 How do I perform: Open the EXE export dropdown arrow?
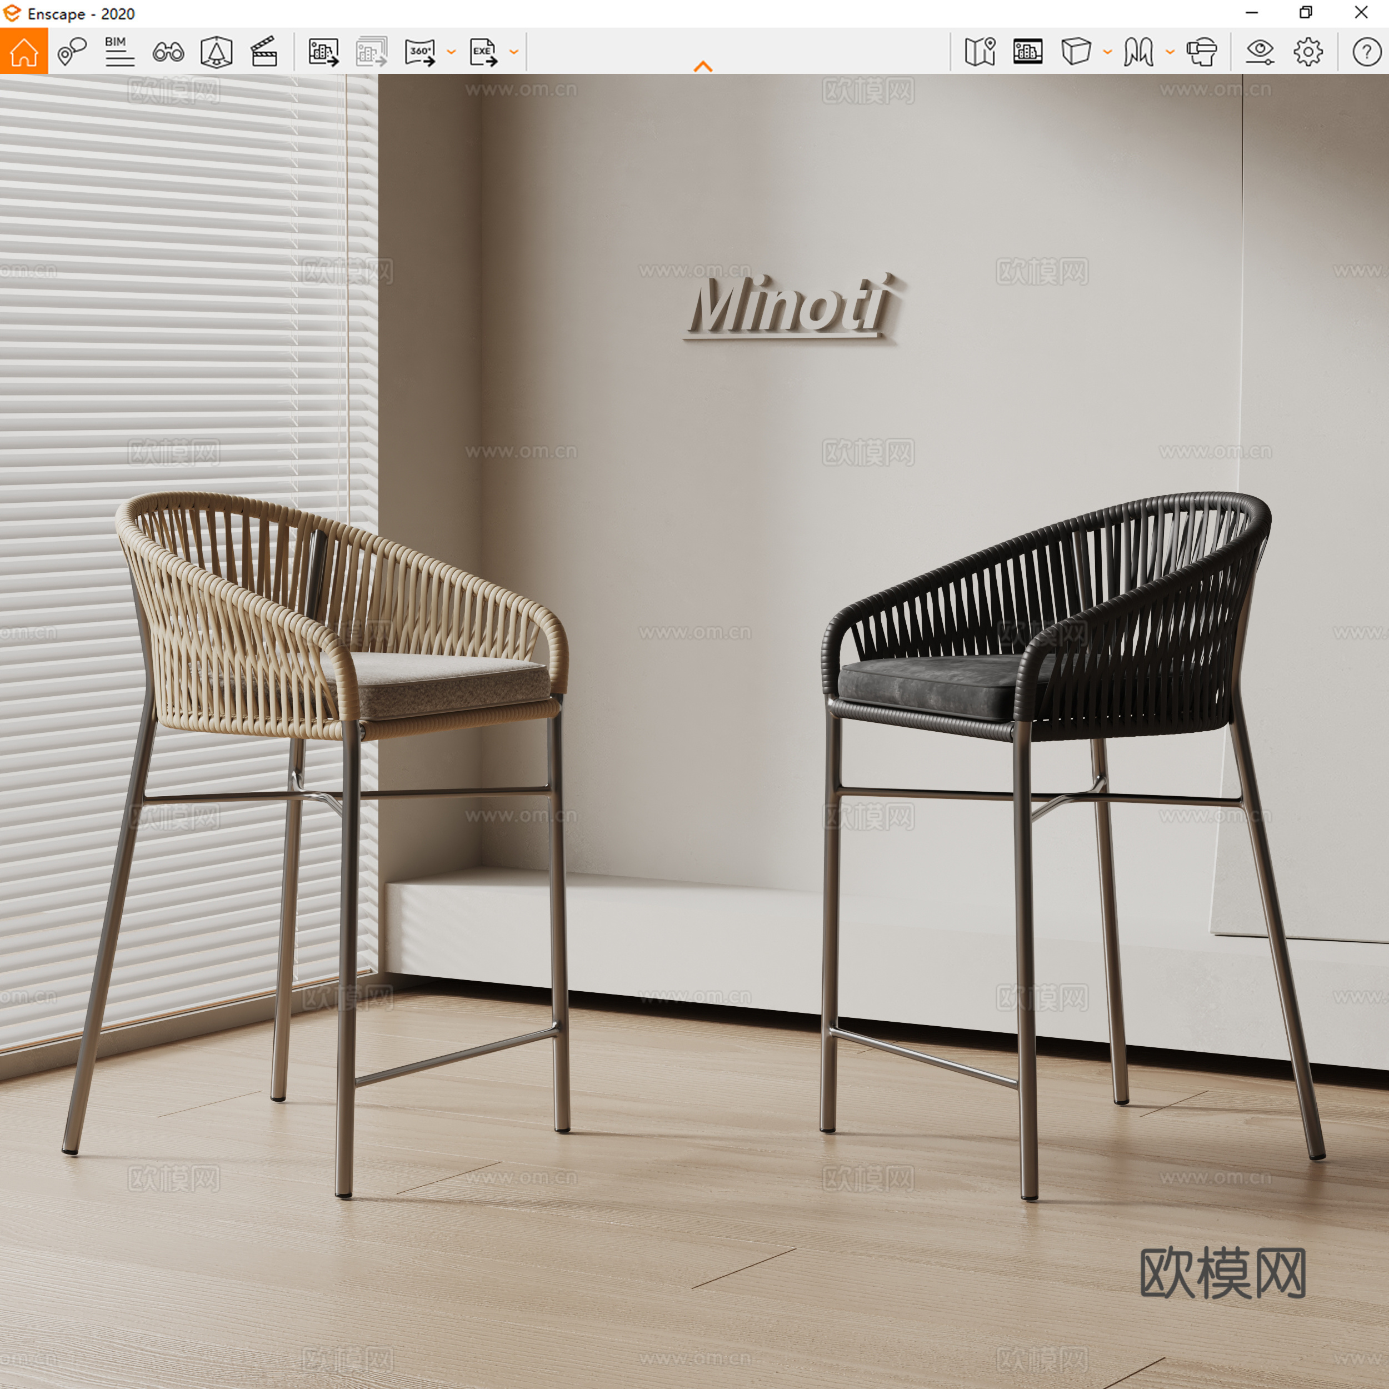513,52
